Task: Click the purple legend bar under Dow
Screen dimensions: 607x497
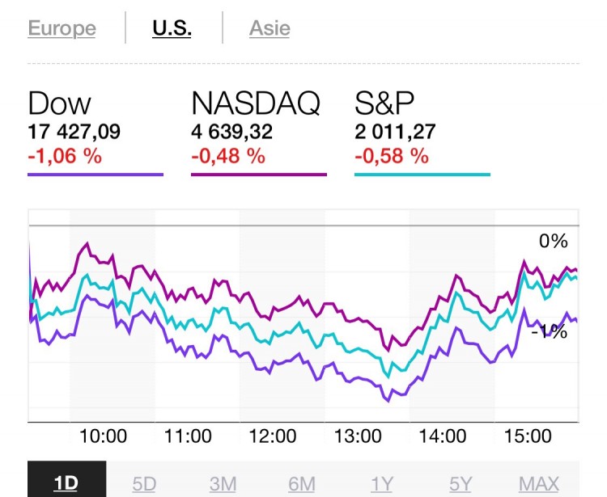Action: (x=96, y=174)
